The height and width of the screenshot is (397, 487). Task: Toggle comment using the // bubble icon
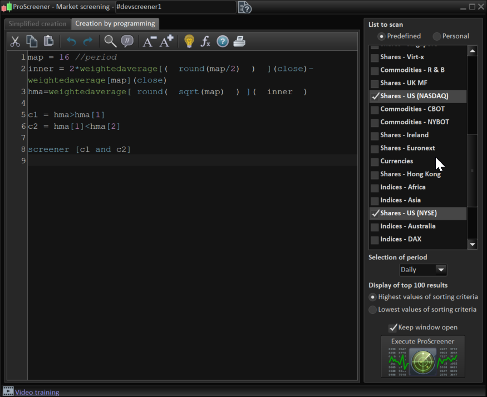(x=127, y=41)
